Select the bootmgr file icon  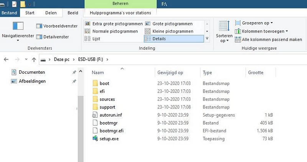coord(95,123)
